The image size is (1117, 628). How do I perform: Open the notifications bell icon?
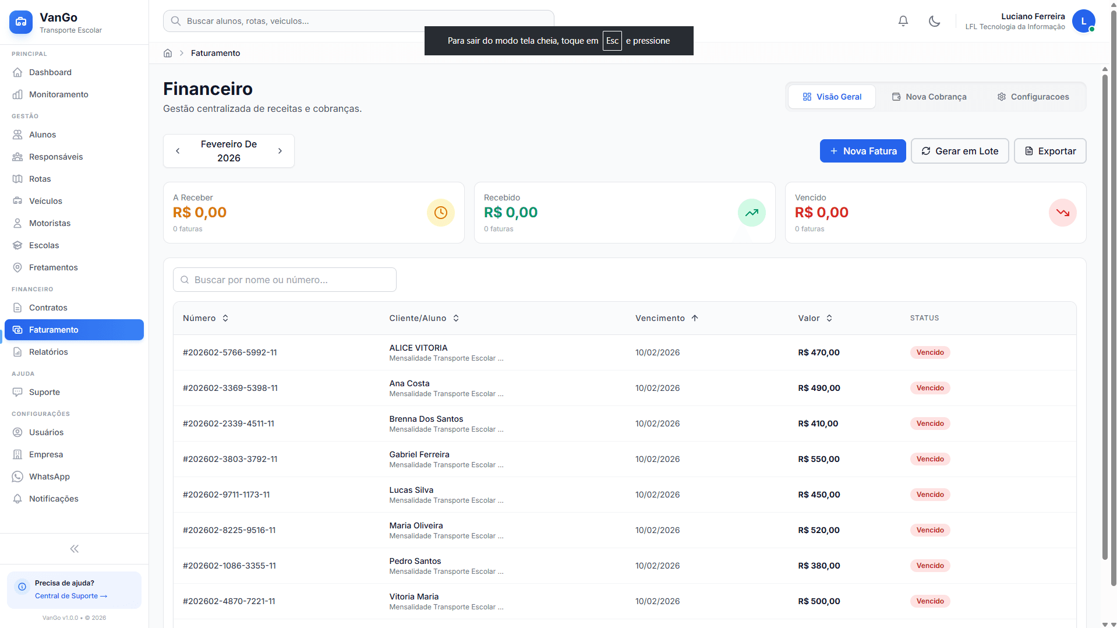click(903, 21)
